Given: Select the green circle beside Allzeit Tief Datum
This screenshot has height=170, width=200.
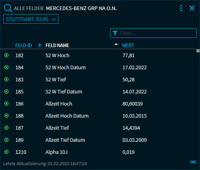Looking at the screenshot, I should click(6, 140).
